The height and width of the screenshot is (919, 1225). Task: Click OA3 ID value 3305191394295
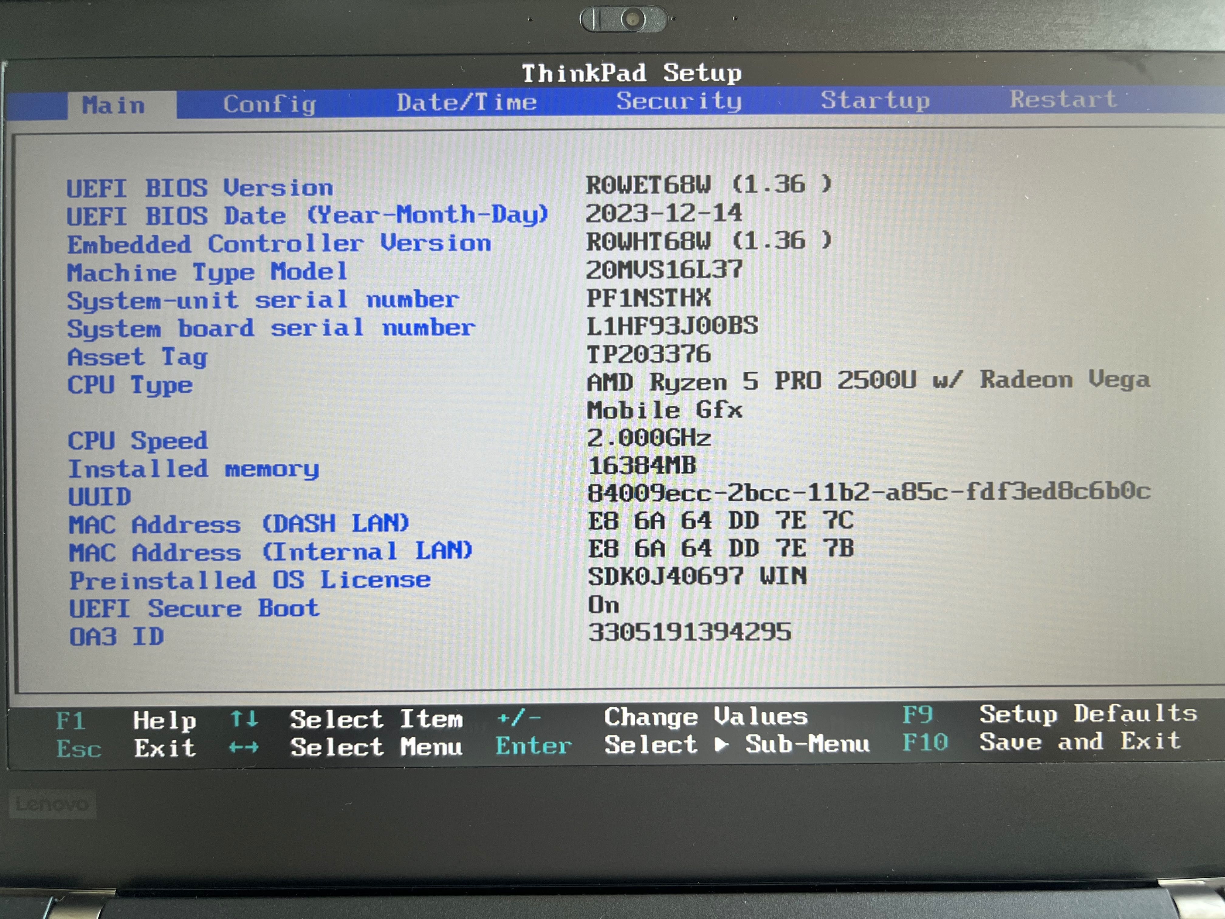click(x=689, y=632)
